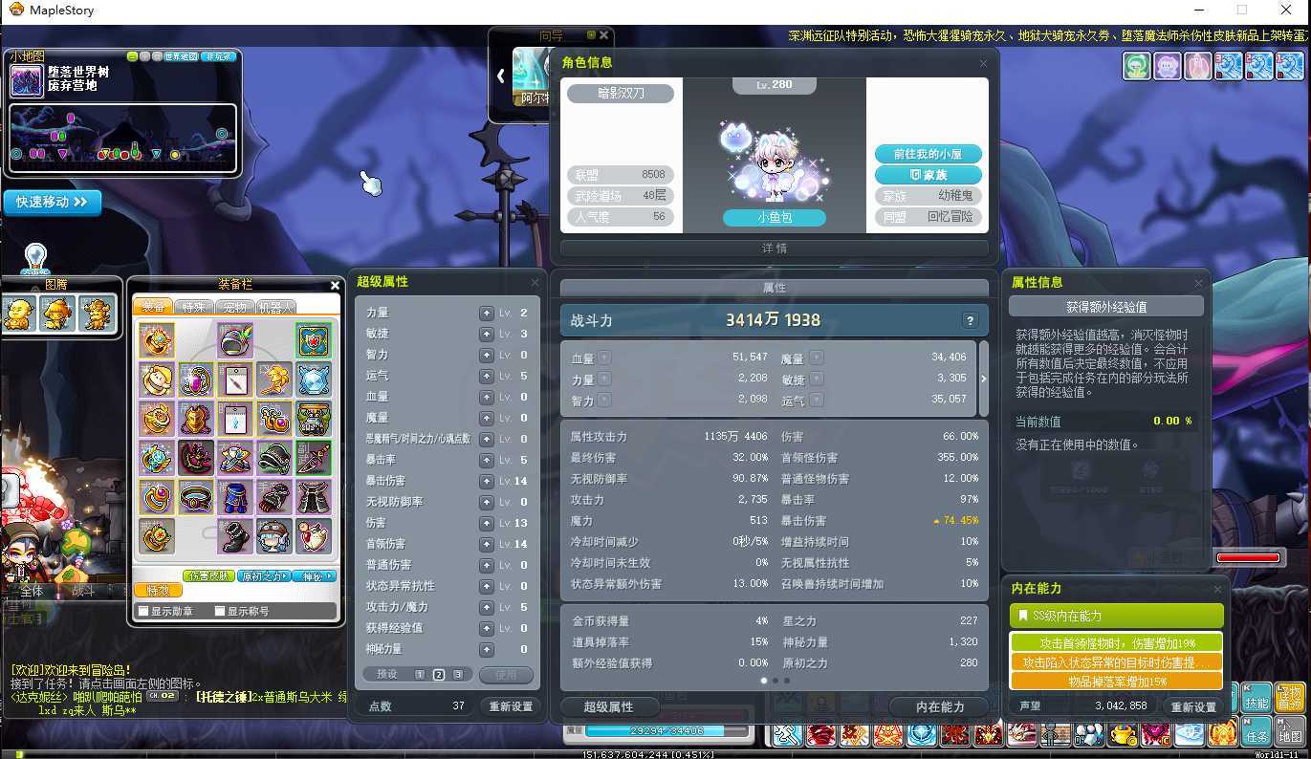
Task: Toggle the minimap non-player (非玩家) filter
Action: (220, 56)
